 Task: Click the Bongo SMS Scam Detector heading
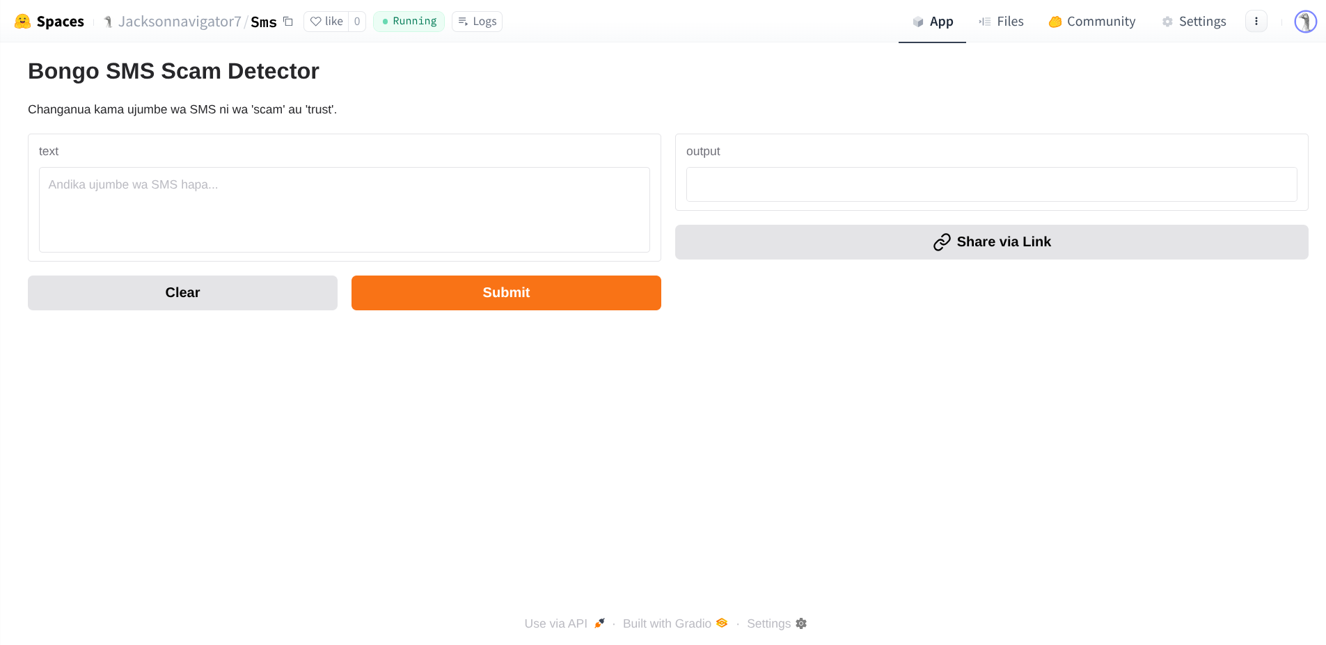point(173,71)
